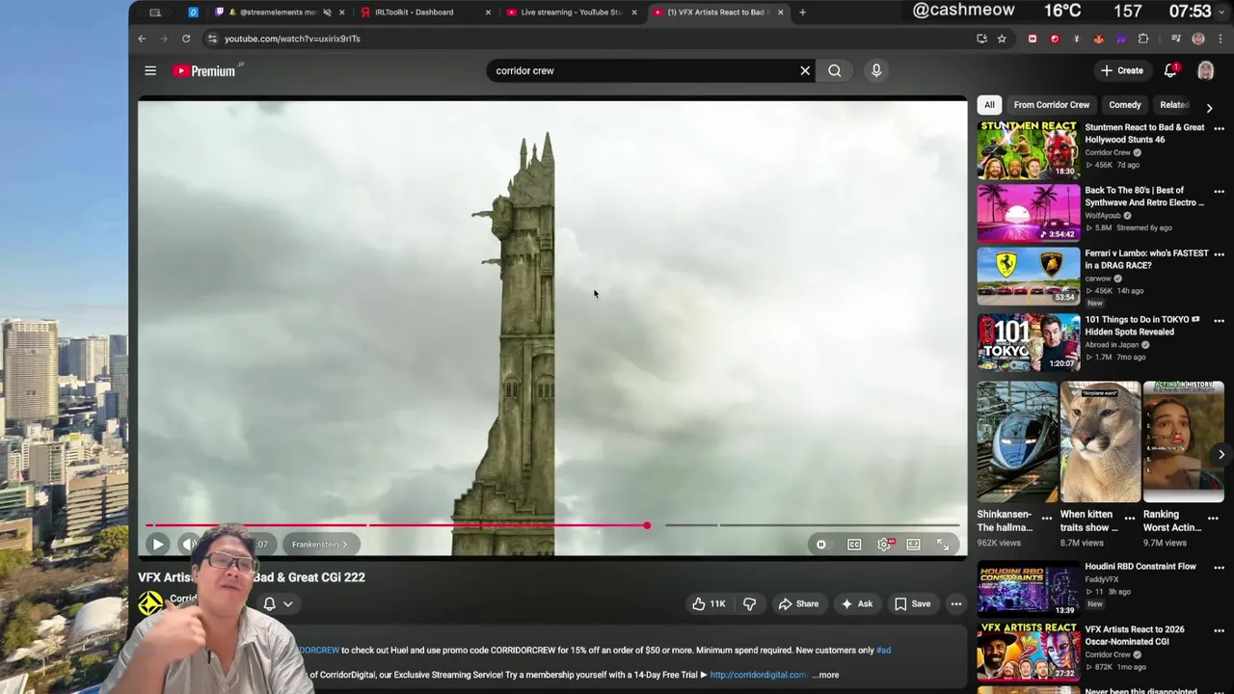The image size is (1234, 694).
Task: Seek using the red progress bar scrubber
Action: click(x=647, y=525)
